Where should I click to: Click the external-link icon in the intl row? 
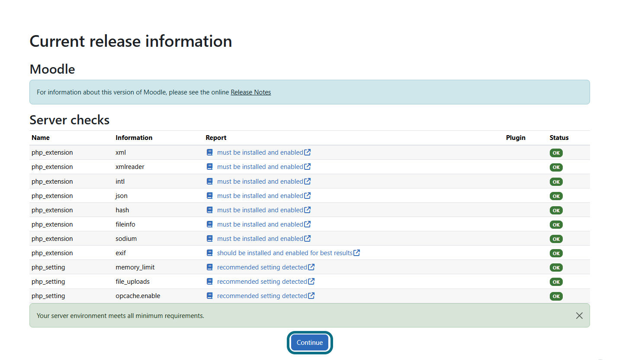[x=308, y=181]
